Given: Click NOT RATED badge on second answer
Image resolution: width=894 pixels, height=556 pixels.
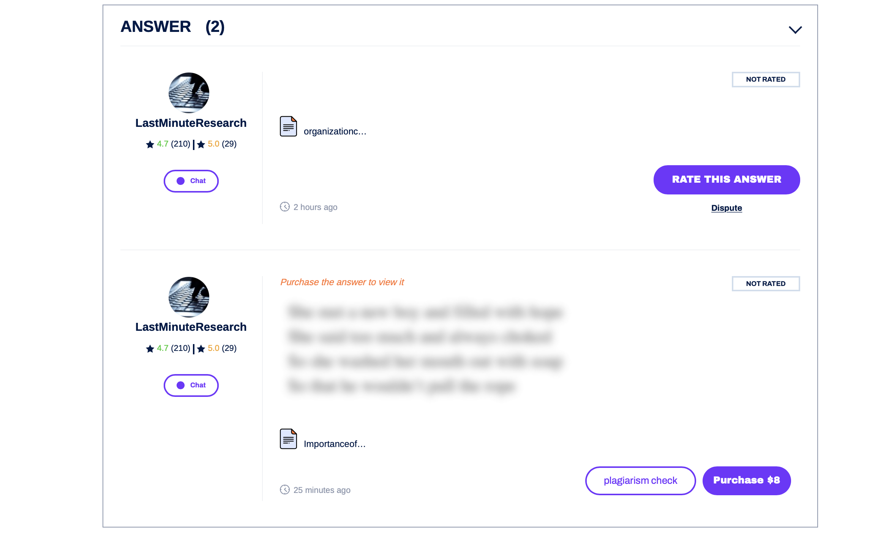Looking at the screenshot, I should pyautogui.click(x=766, y=284).
